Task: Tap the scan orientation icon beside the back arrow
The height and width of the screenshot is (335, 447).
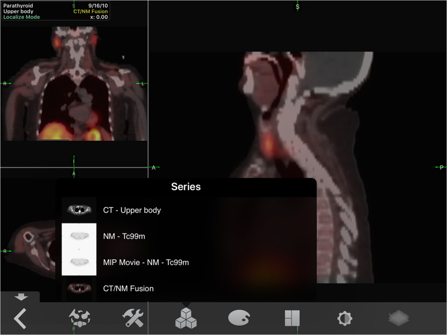Action: click(x=80, y=318)
